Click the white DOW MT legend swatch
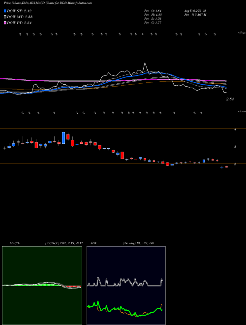This screenshot has width=246, height=325. coord(5,17)
